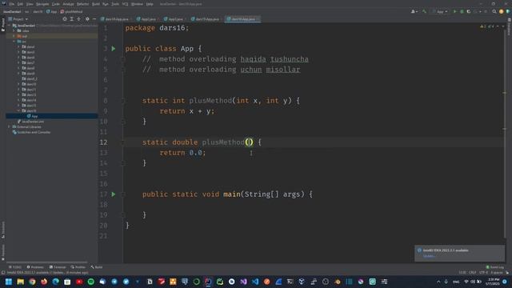Screen dimensions: 512x288
Task: Click Project panel horizontal scrollbar
Action: pyautogui.click(x=46, y=262)
